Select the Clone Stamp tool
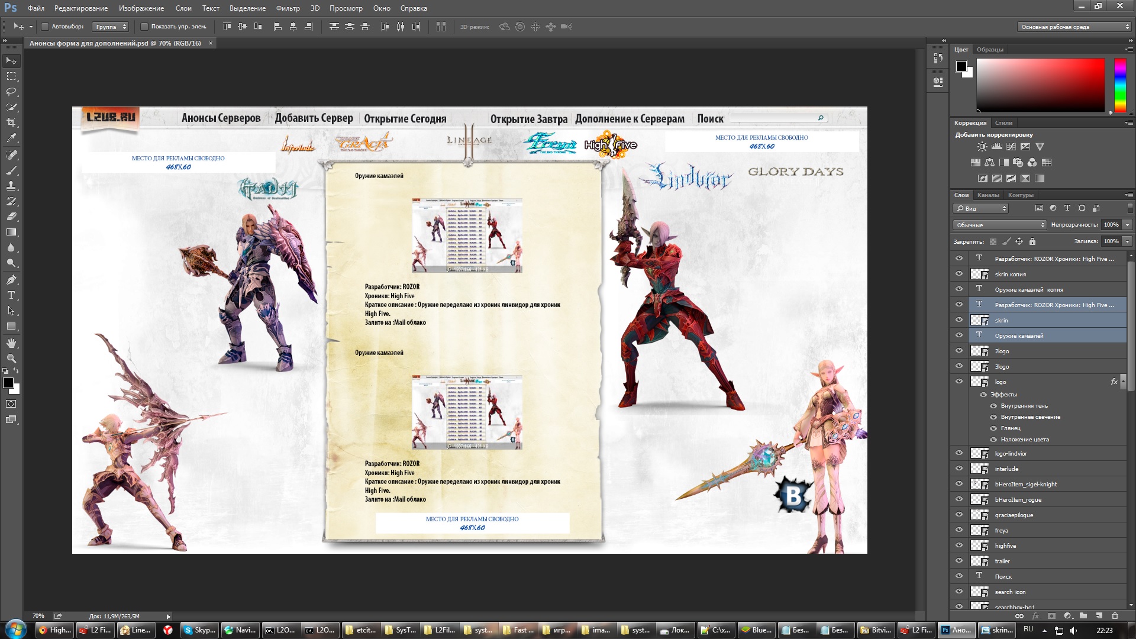This screenshot has width=1136, height=639. click(11, 186)
